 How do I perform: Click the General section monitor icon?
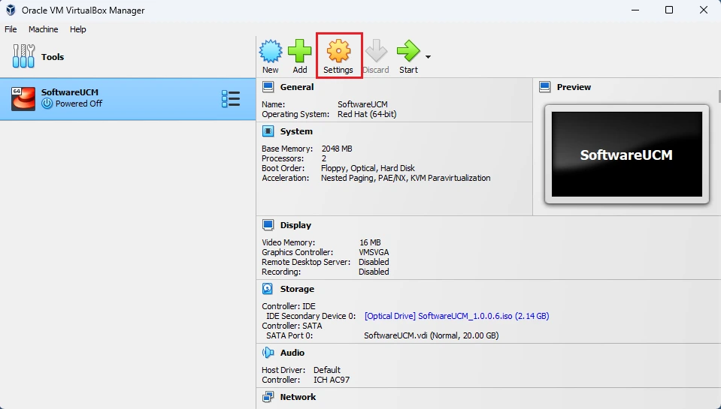[268, 87]
